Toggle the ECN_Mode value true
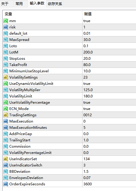136x191 pixels. pos(87,109)
